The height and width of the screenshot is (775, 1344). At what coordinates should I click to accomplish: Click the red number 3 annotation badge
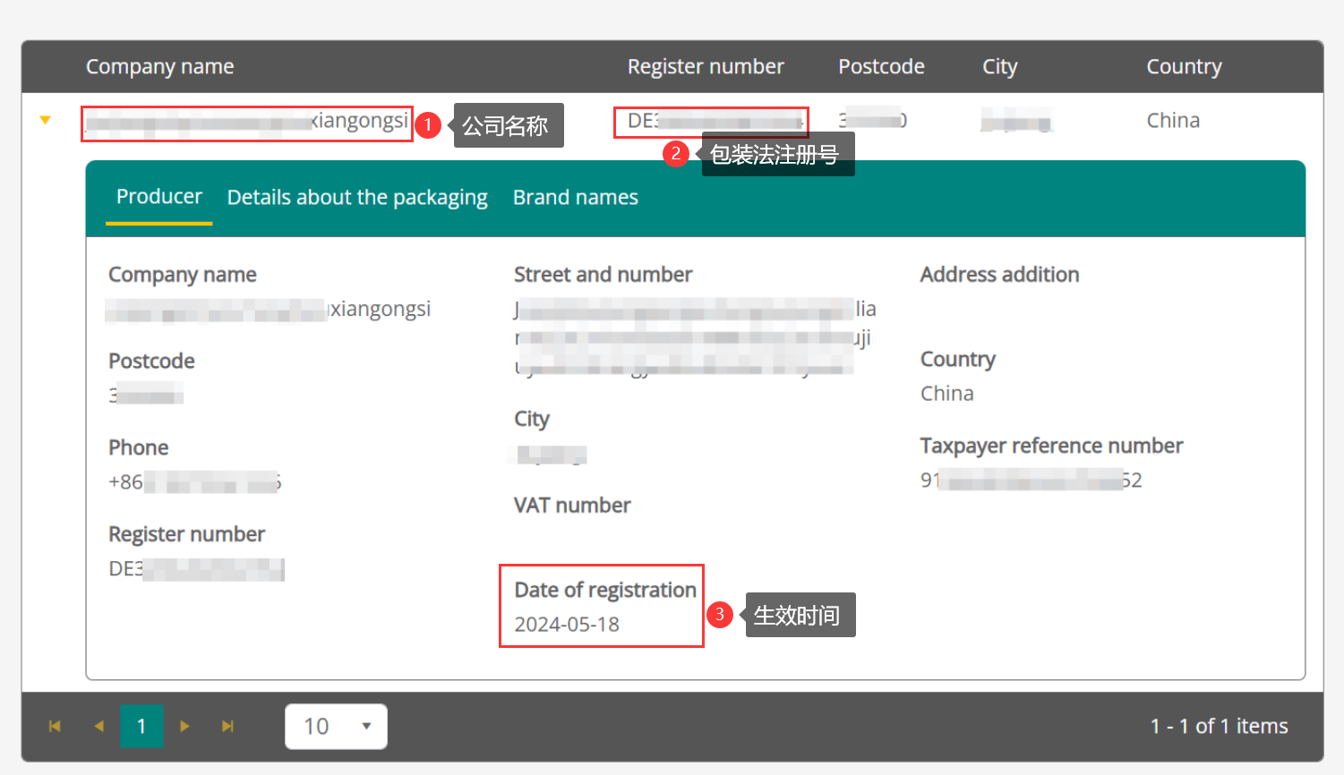coord(719,615)
